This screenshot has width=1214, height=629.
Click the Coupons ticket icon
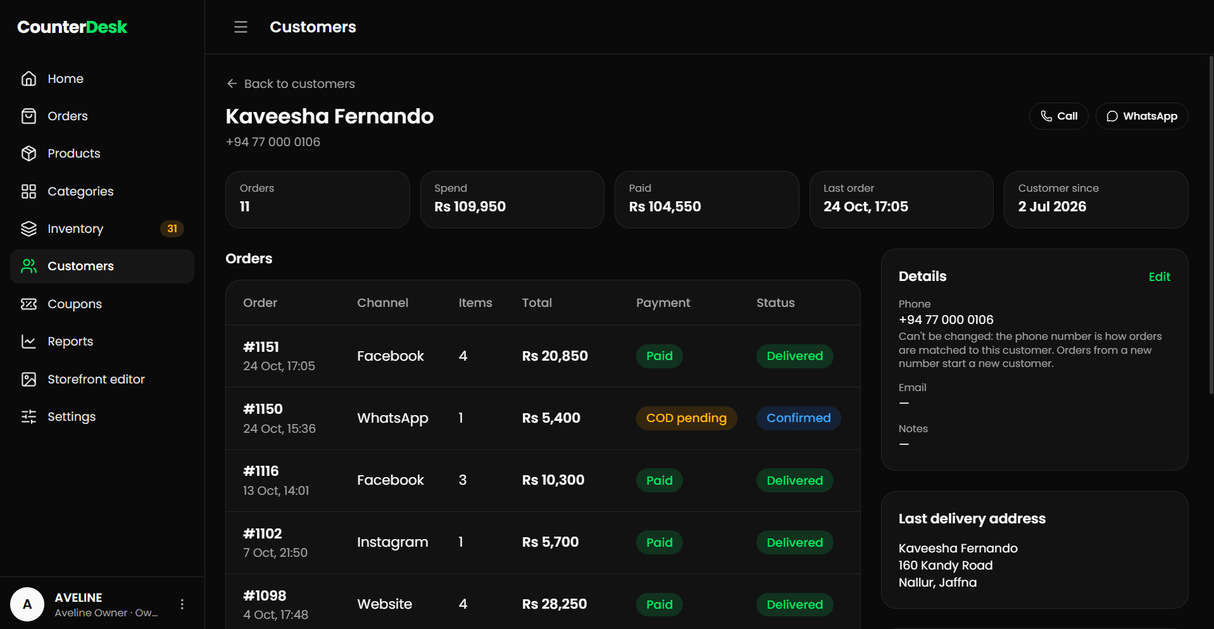click(x=28, y=304)
